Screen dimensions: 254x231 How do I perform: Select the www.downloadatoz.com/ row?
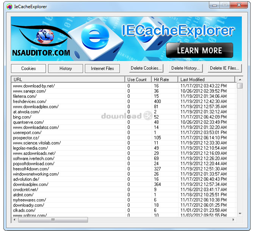124,127
